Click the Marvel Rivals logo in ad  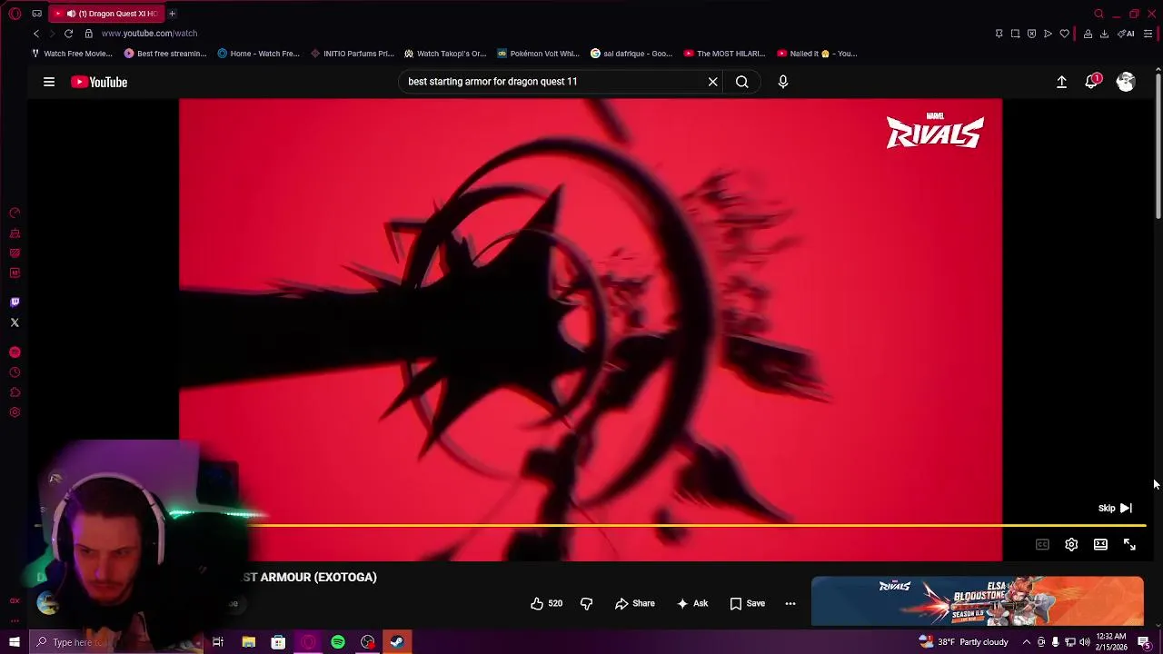(x=935, y=131)
